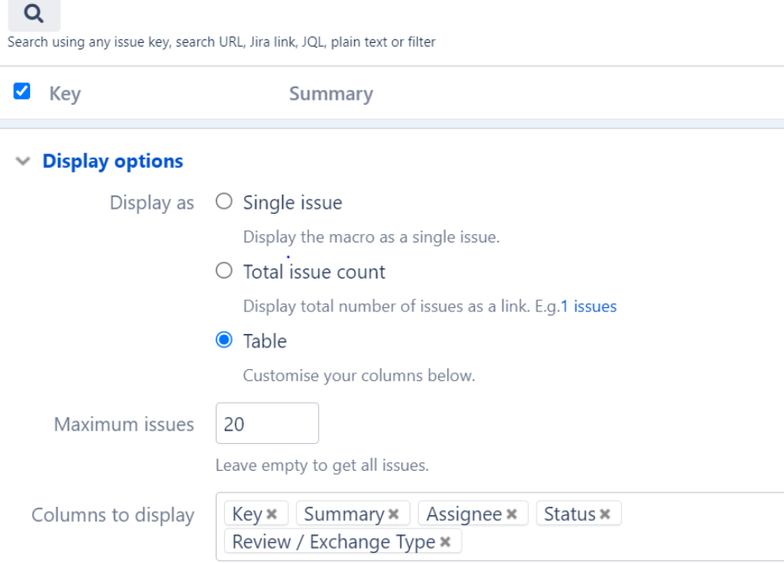784x563 pixels.
Task: Remove the Summary column tag
Action: click(394, 514)
